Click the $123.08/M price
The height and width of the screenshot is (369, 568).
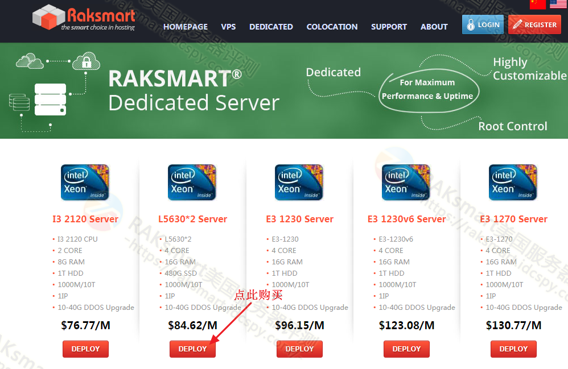click(406, 326)
